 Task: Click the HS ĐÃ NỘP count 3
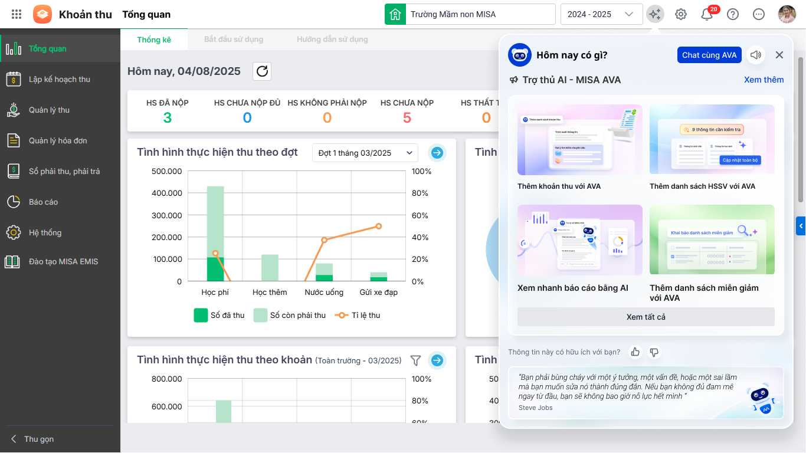[x=168, y=118]
